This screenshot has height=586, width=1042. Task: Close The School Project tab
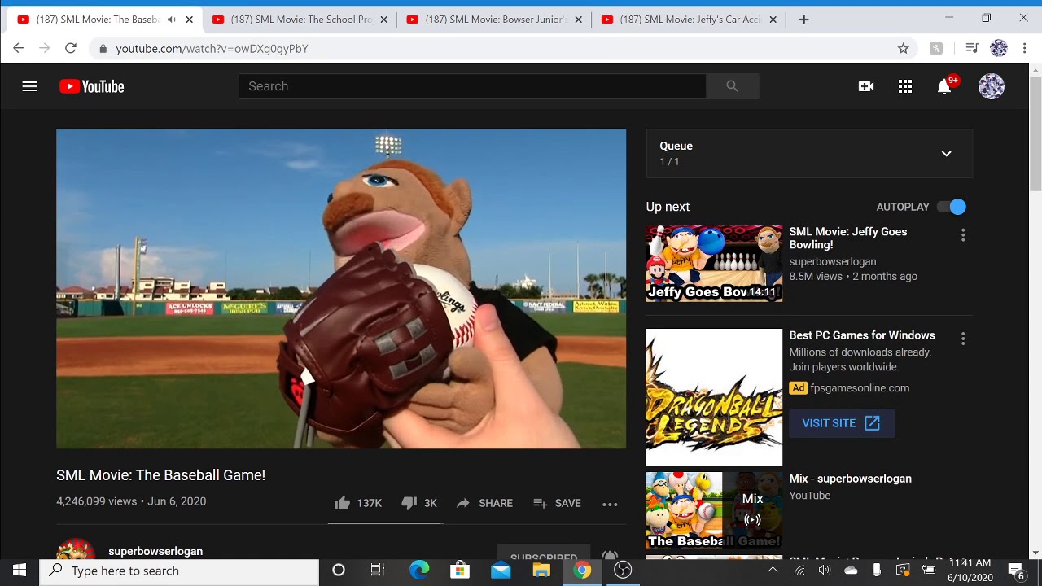[383, 20]
